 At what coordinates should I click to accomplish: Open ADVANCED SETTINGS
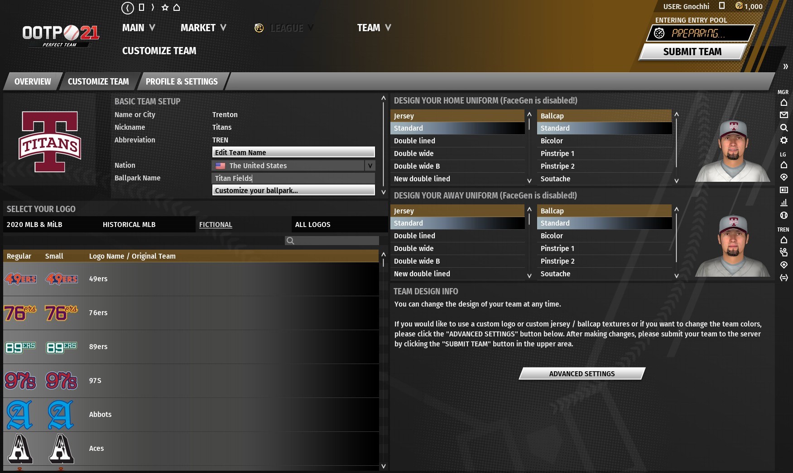(582, 374)
